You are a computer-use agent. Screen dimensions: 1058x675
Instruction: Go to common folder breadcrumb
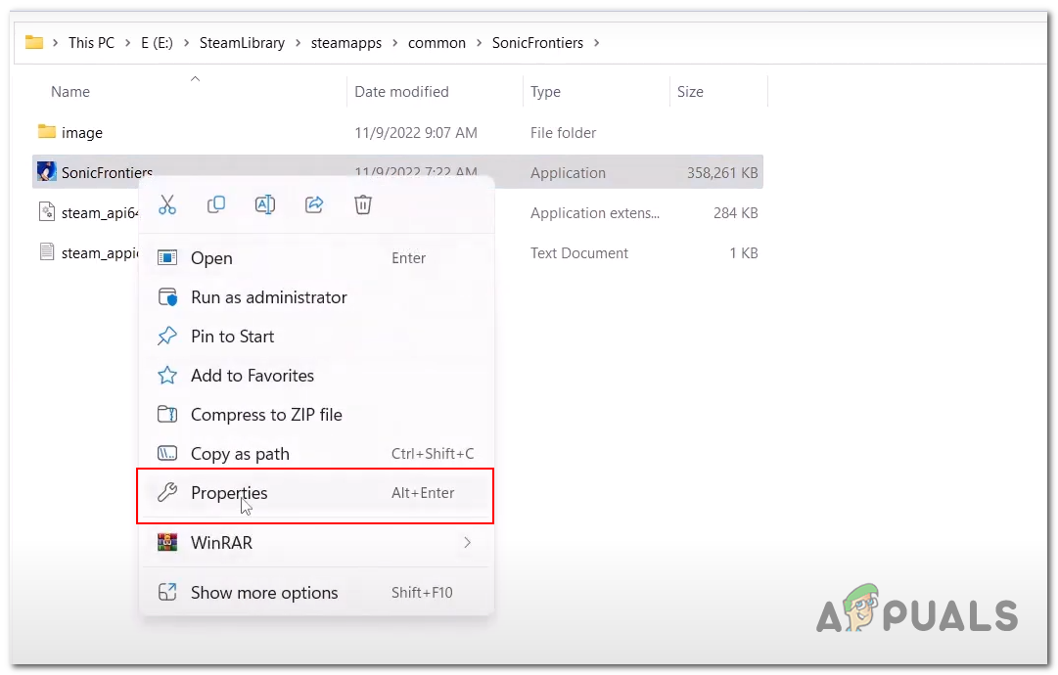click(x=437, y=43)
